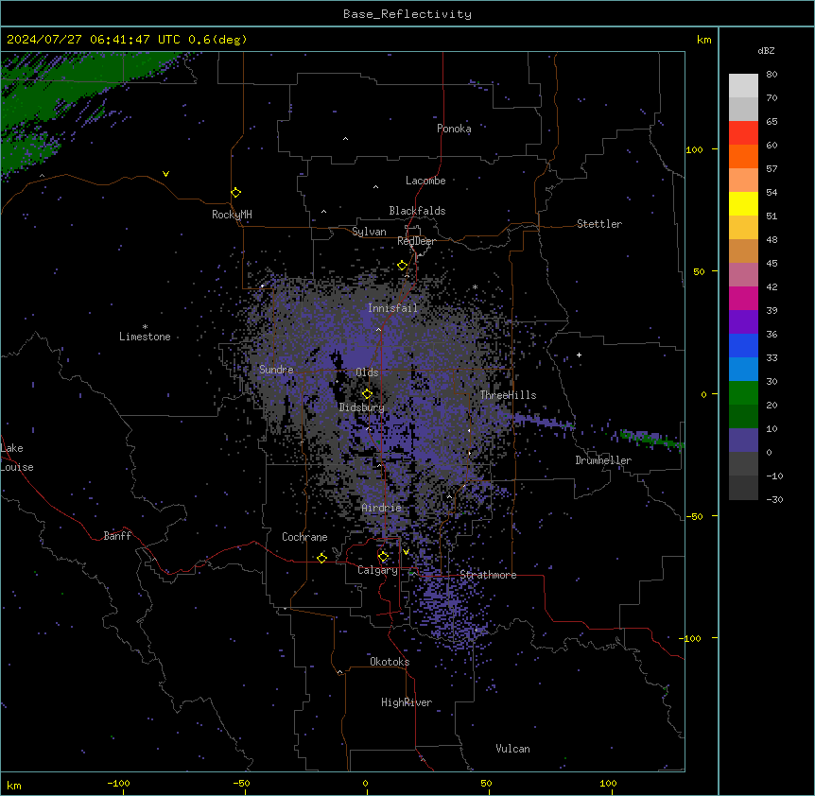Click the 45 value on the dBZ legend
815x796 pixels.
click(772, 264)
